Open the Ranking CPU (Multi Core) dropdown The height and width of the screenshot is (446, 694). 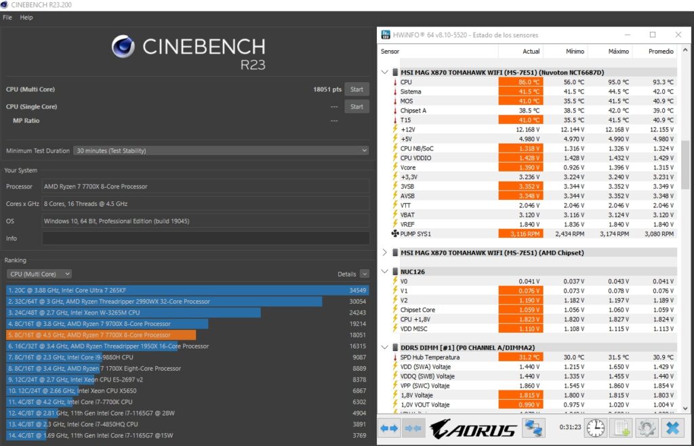39,275
